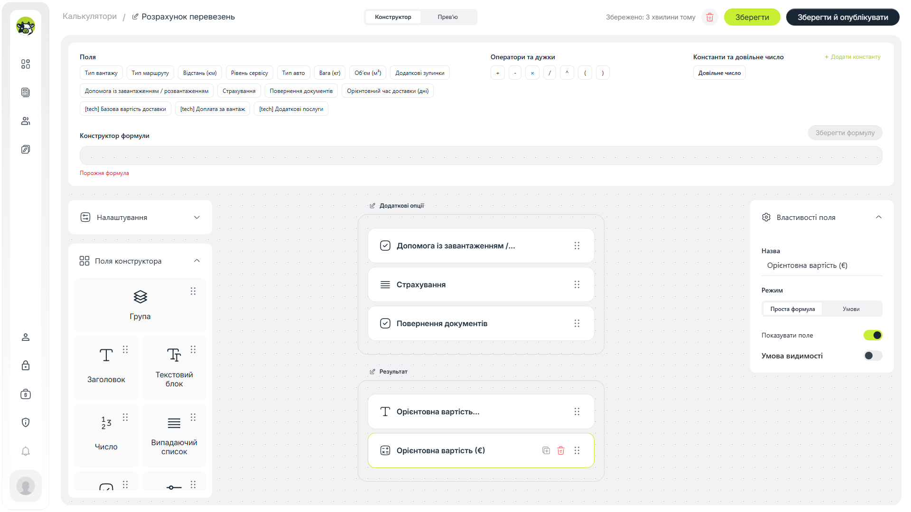
Task: Expand the Налаштування panel
Action: [x=140, y=217]
